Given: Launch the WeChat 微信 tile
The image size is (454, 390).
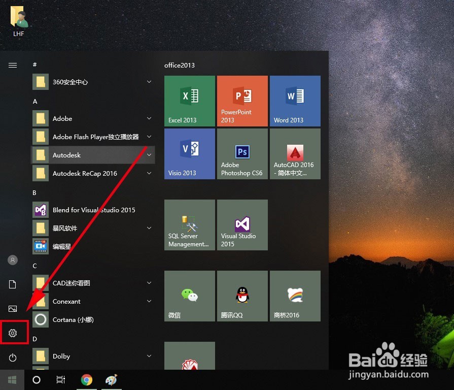Looking at the screenshot, I should pyautogui.click(x=190, y=296).
